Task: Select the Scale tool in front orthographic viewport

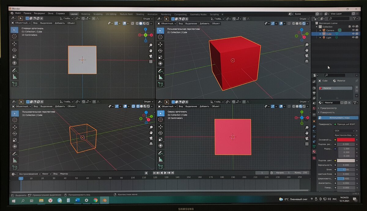Action: click(x=14, y=56)
